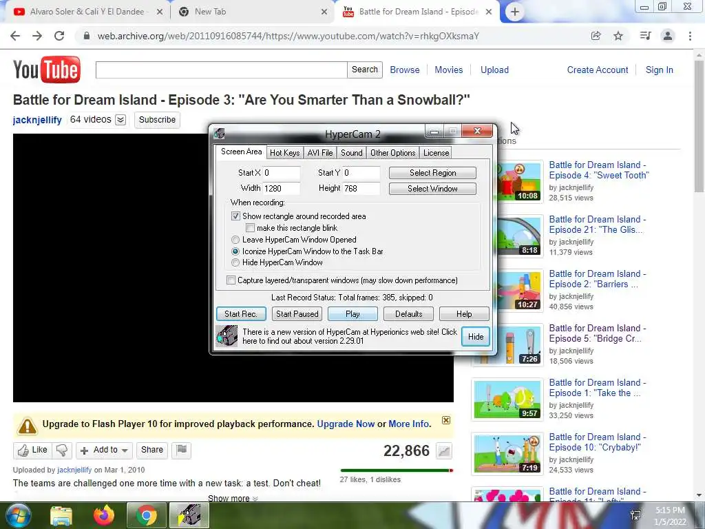Click the Sign In link
This screenshot has width=705, height=529.
[x=659, y=70]
